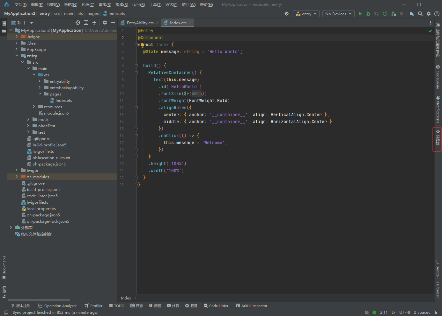Expand the resources folder
This screenshot has width=442, height=316.
(34, 107)
